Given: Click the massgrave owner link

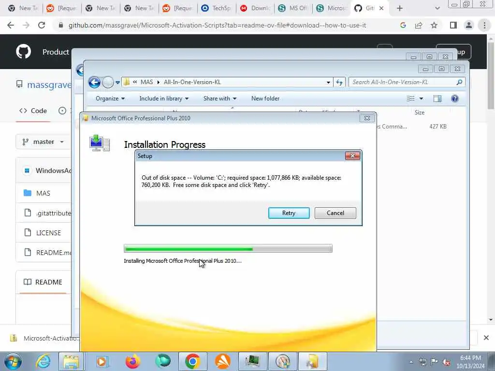Looking at the screenshot, I should [49, 85].
